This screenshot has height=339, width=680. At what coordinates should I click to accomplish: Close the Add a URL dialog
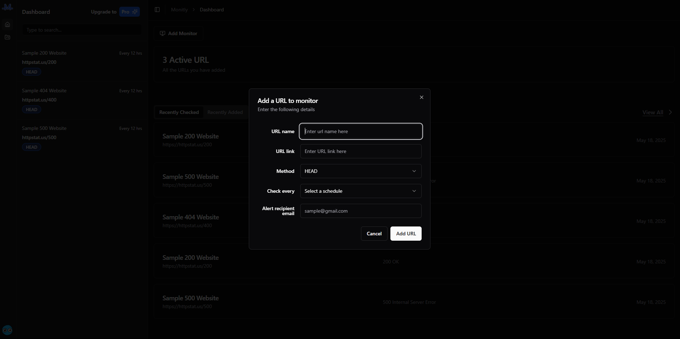coord(421,97)
